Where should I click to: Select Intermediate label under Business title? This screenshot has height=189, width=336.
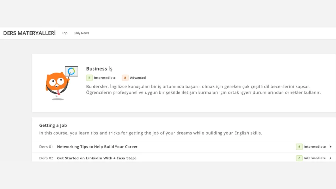(105, 78)
